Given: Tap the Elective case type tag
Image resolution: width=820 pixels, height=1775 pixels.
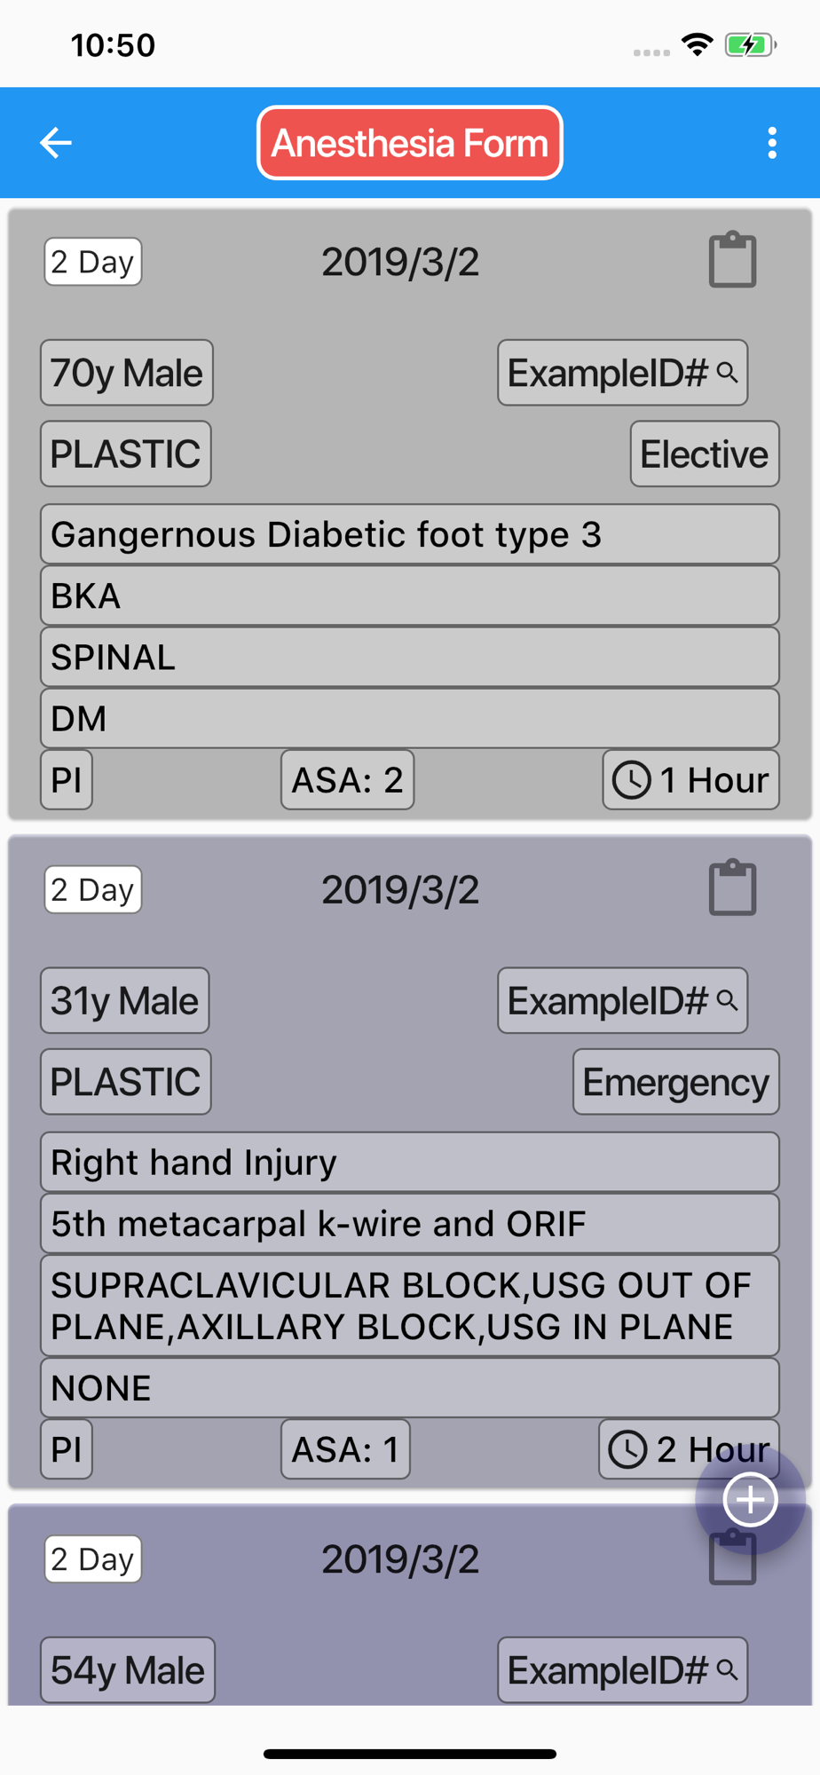Looking at the screenshot, I should (x=705, y=454).
